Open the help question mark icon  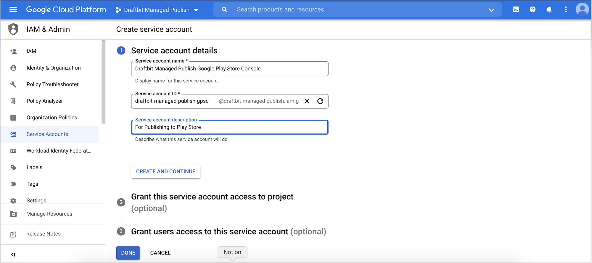tap(533, 9)
